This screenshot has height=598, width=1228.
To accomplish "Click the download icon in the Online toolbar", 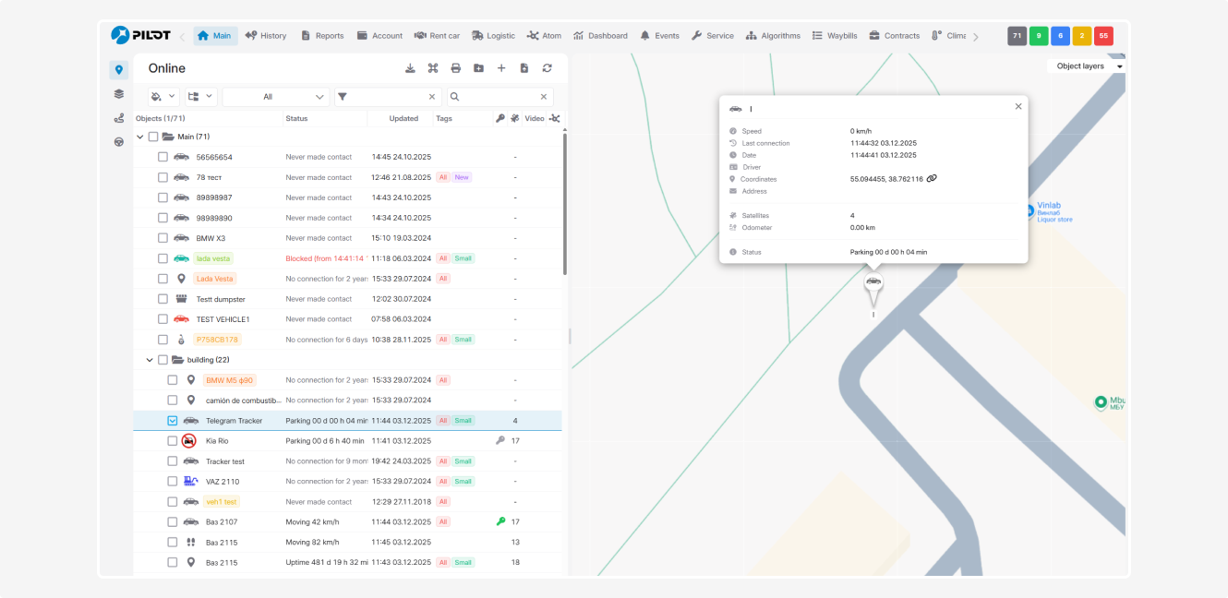I will click(410, 68).
